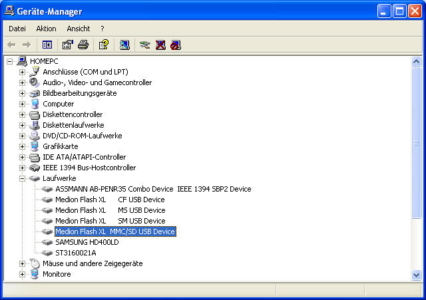Click the Scan for hardware changes icon
Screen dimensions: 426x300
(x=124, y=45)
